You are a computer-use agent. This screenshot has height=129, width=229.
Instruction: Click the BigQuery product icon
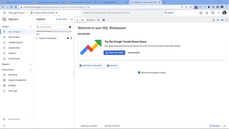(x=4, y=19)
